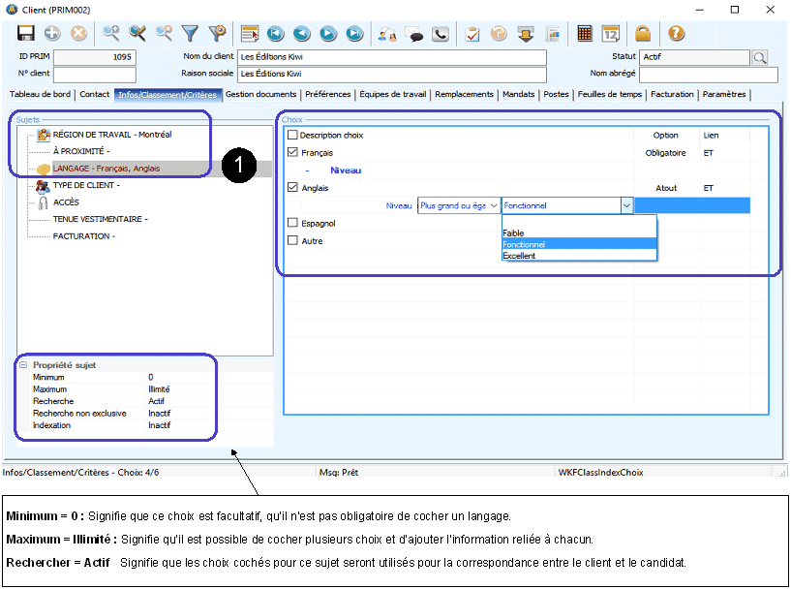Go to the last record arrow
The image size is (791, 589).
(x=354, y=33)
